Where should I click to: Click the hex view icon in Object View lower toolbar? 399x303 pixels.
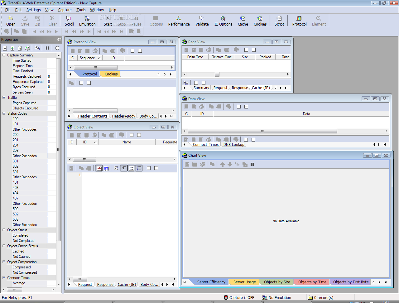pos(107,168)
